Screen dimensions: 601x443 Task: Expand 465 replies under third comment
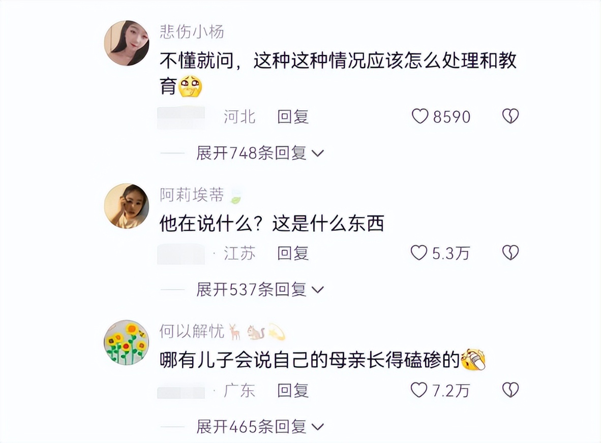(260, 427)
